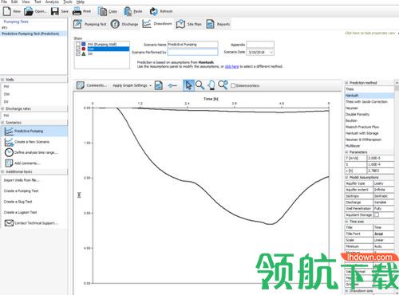Click the Paste toolbar icon

coord(128,11)
